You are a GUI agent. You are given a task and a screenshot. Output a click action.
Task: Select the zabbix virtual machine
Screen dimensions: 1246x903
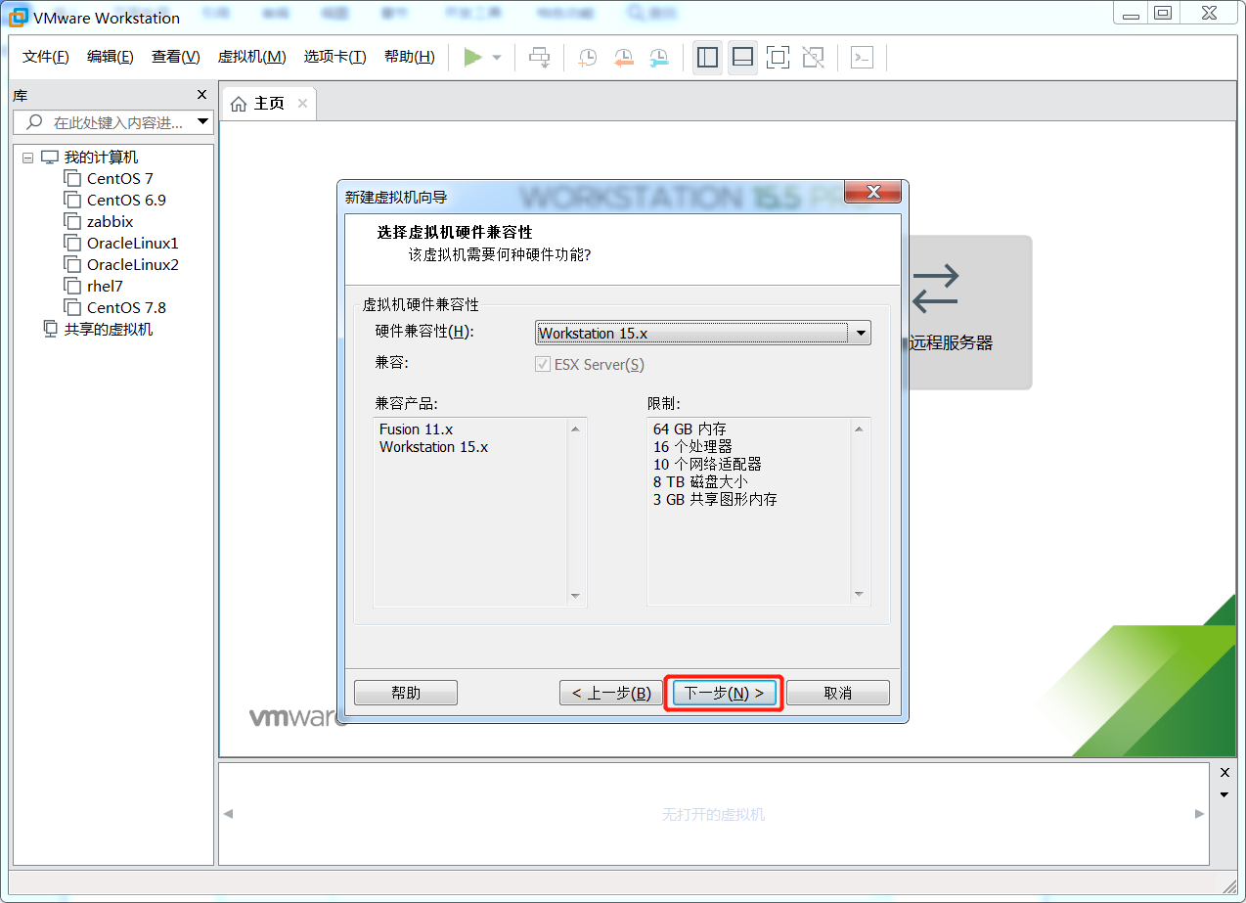(x=110, y=222)
